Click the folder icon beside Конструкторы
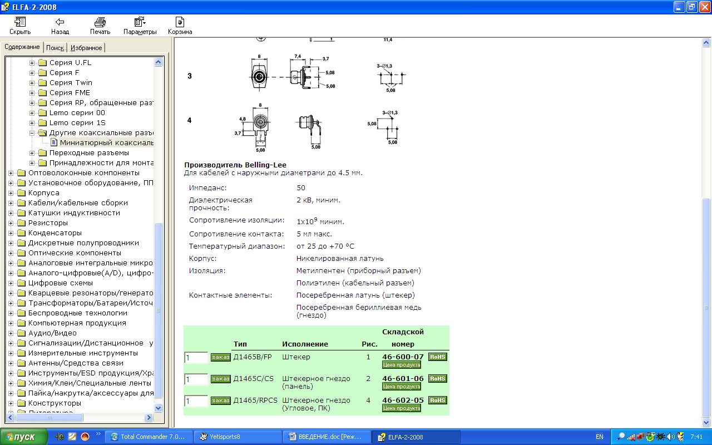The height and width of the screenshot is (445, 712). pos(21,403)
